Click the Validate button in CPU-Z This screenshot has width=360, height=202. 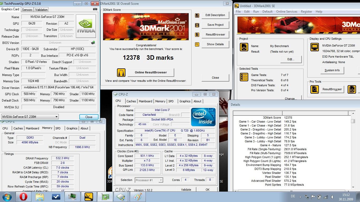[x=186, y=190]
